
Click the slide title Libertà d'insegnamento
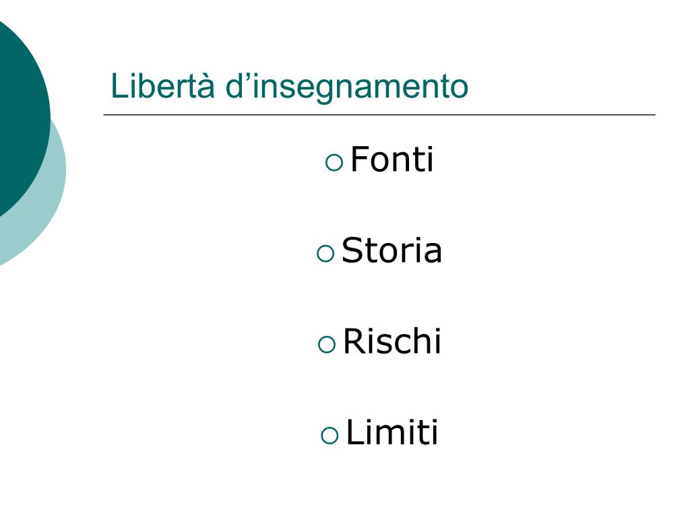(x=290, y=88)
